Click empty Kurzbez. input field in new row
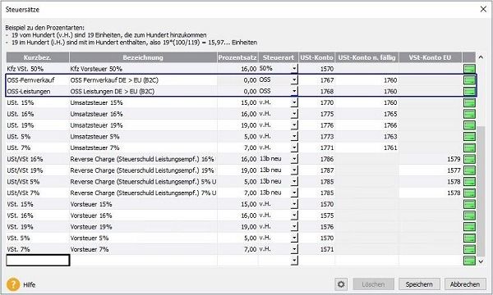493x295 pixels. pos(38,261)
